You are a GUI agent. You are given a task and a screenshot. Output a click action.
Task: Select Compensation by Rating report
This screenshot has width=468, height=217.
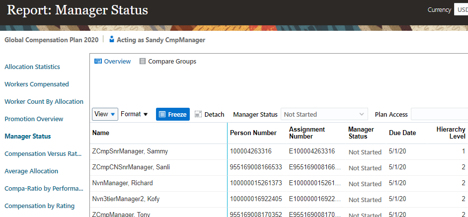[40, 206]
